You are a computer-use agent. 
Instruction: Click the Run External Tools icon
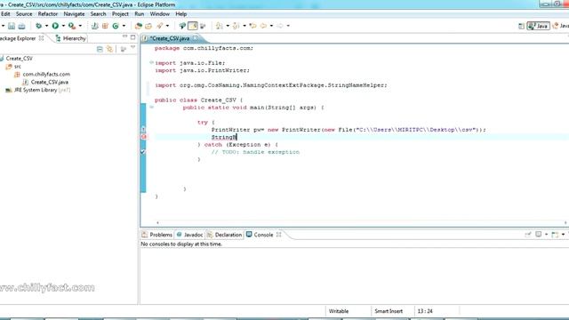pyautogui.click(x=72, y=26)
